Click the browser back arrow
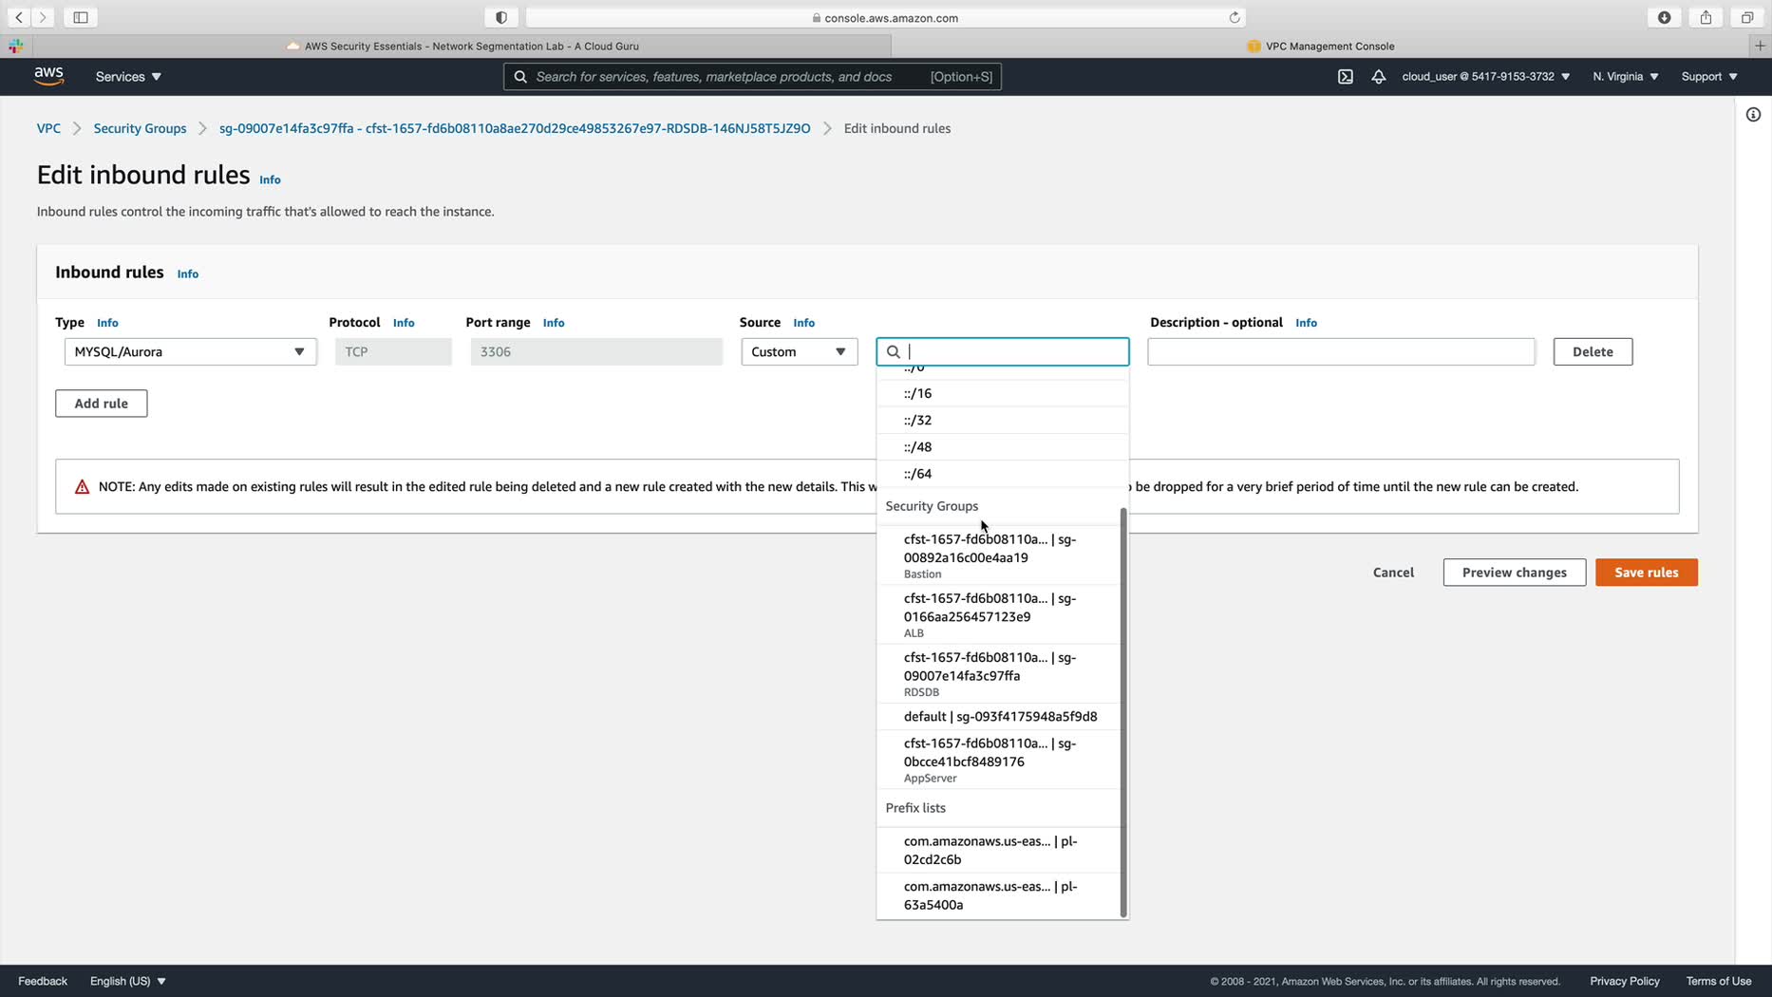This screenshot has width=1772, height=997. pyautogui.click(x=19, y=17)
